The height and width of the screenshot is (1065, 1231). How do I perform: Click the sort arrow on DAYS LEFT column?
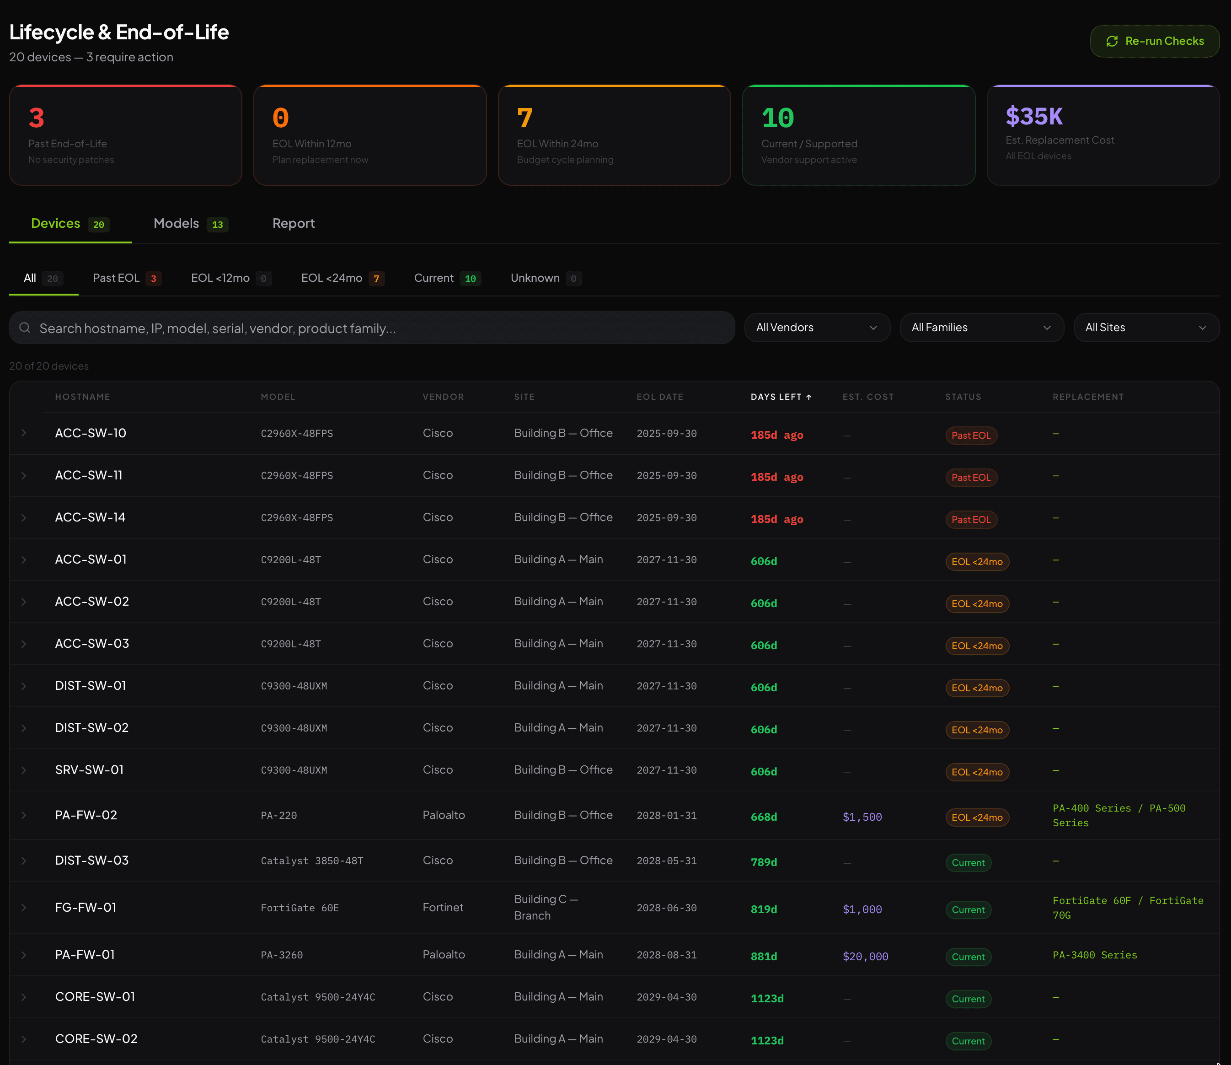point(810,397)
